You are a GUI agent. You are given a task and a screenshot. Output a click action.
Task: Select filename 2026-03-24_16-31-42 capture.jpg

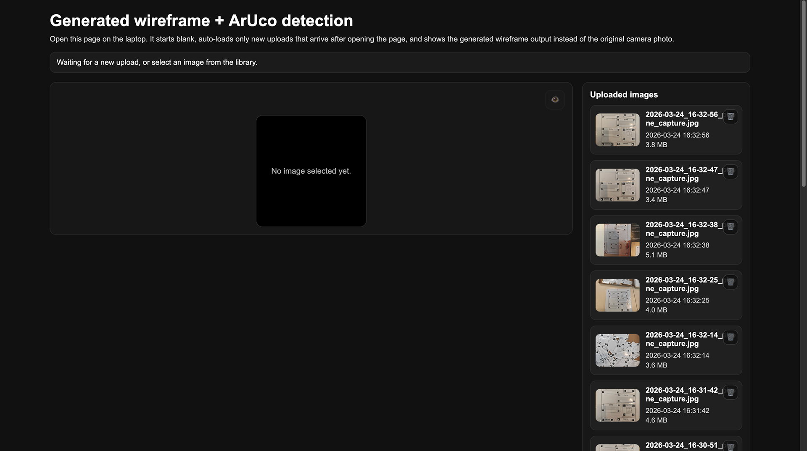(x=684, y=394)
